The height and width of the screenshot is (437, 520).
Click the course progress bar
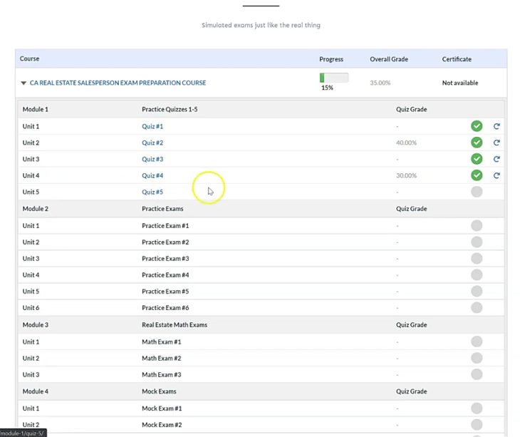[333, 78]
